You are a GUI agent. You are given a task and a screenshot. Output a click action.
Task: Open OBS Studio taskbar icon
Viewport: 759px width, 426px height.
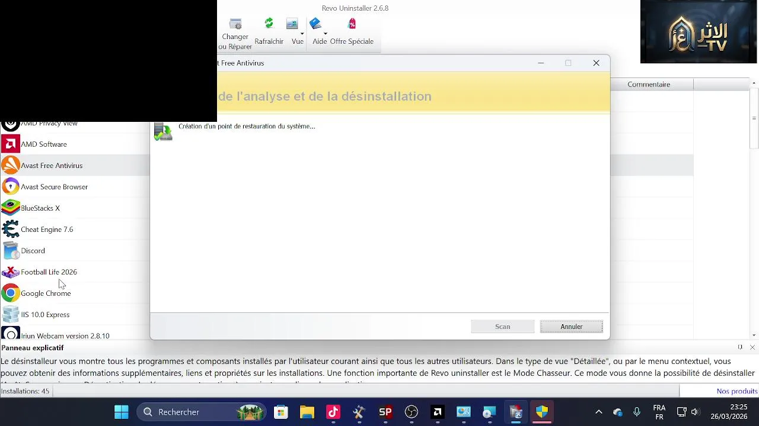click(x=412, y=412)
